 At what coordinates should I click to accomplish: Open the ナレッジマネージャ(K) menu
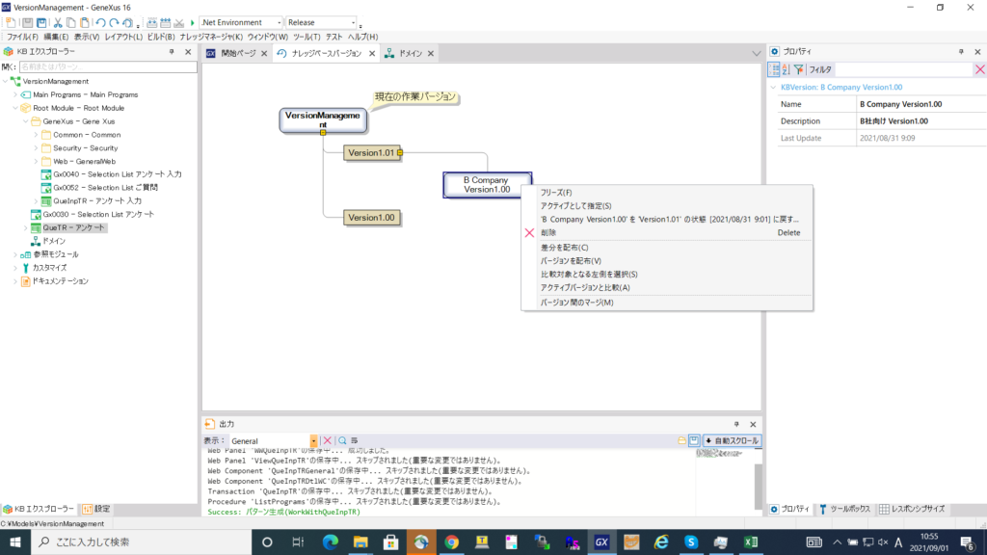pyautogui.click(x=211, y=38)
